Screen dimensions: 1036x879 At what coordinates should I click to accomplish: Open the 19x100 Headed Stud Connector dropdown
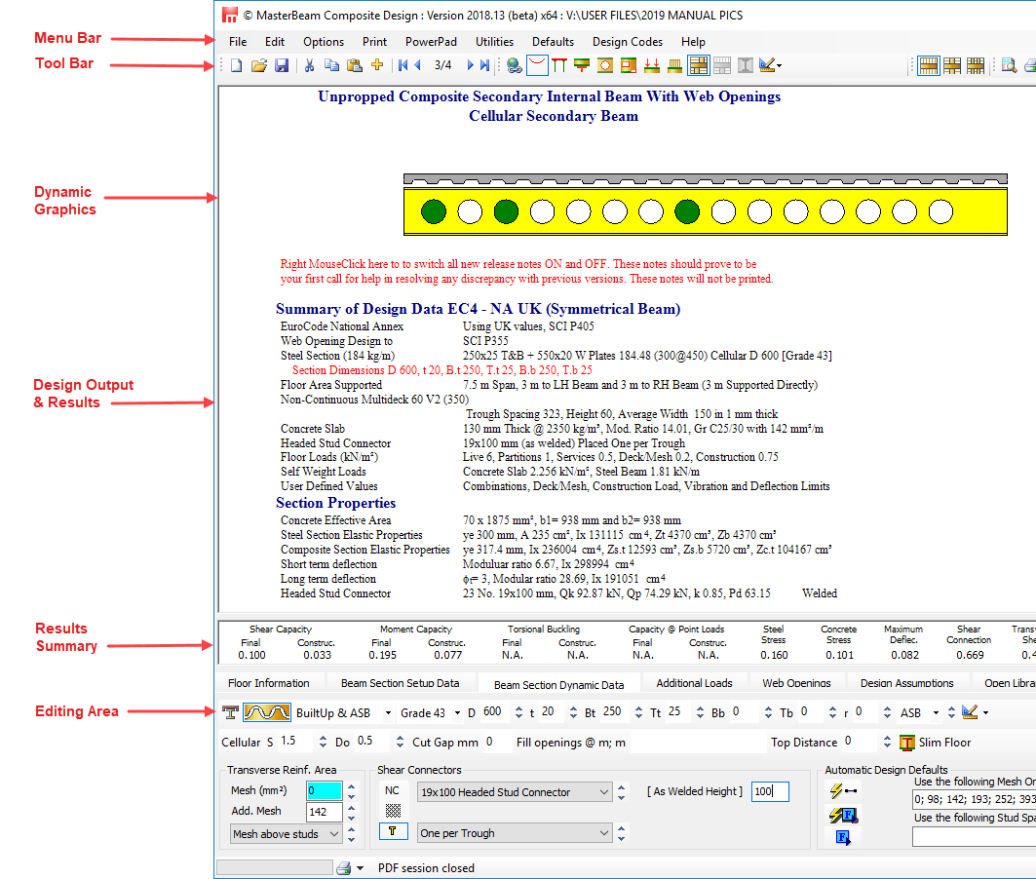pos(605,792)
